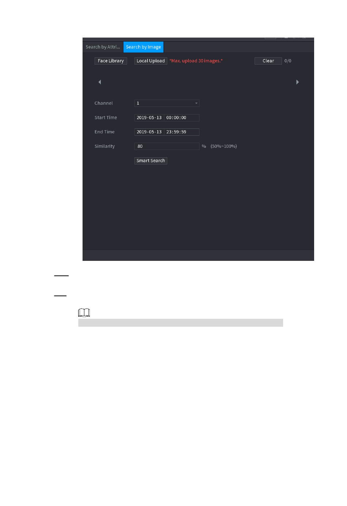Click the End Time 23:59:59 field
This screenshot has height=506, width=347.
coord(182,132)
